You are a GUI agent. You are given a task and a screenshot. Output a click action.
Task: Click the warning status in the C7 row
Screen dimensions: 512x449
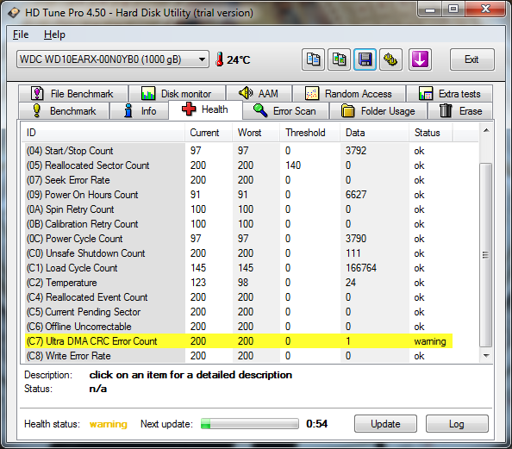pos(430,341)
